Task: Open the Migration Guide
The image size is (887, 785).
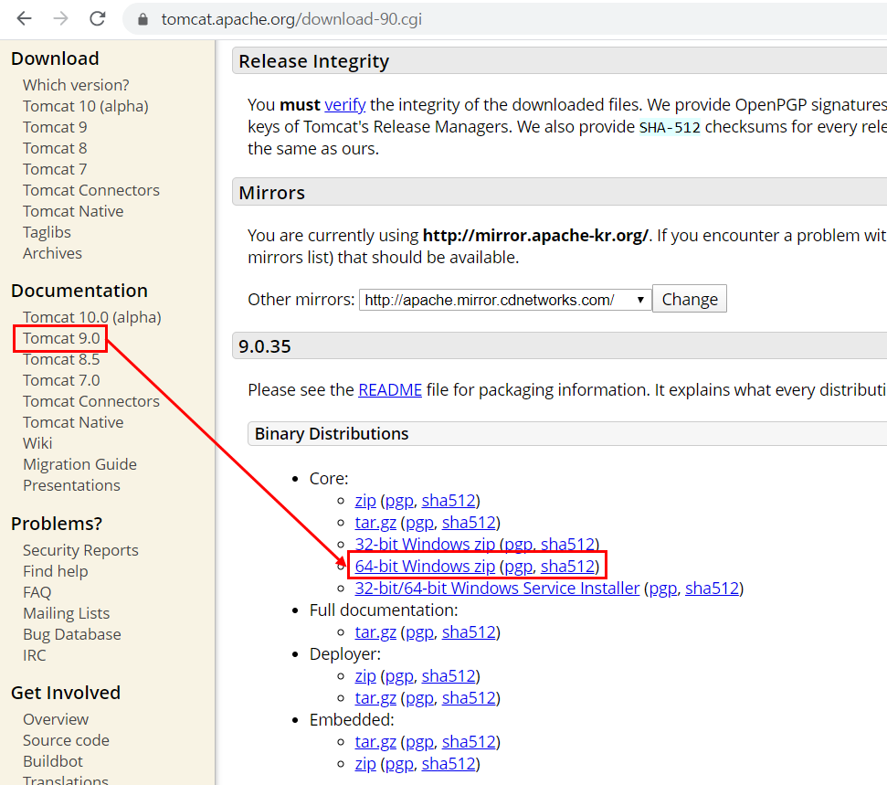Action: click(79, 464)
